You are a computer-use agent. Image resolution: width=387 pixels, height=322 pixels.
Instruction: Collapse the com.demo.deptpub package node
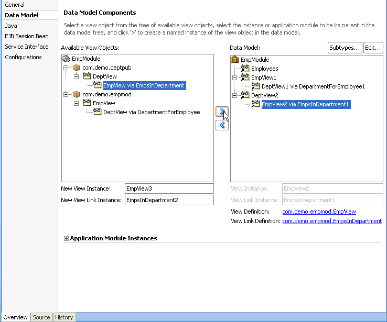coord(66,68)
